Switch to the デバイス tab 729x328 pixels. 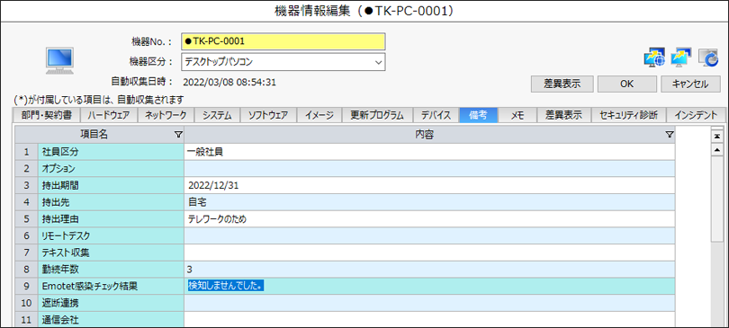pos(436,115)
